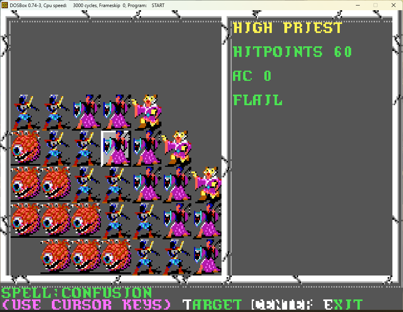The image size is (403, 312).
Task: Click the second beholder in the third row
Action: coord(56,184)
